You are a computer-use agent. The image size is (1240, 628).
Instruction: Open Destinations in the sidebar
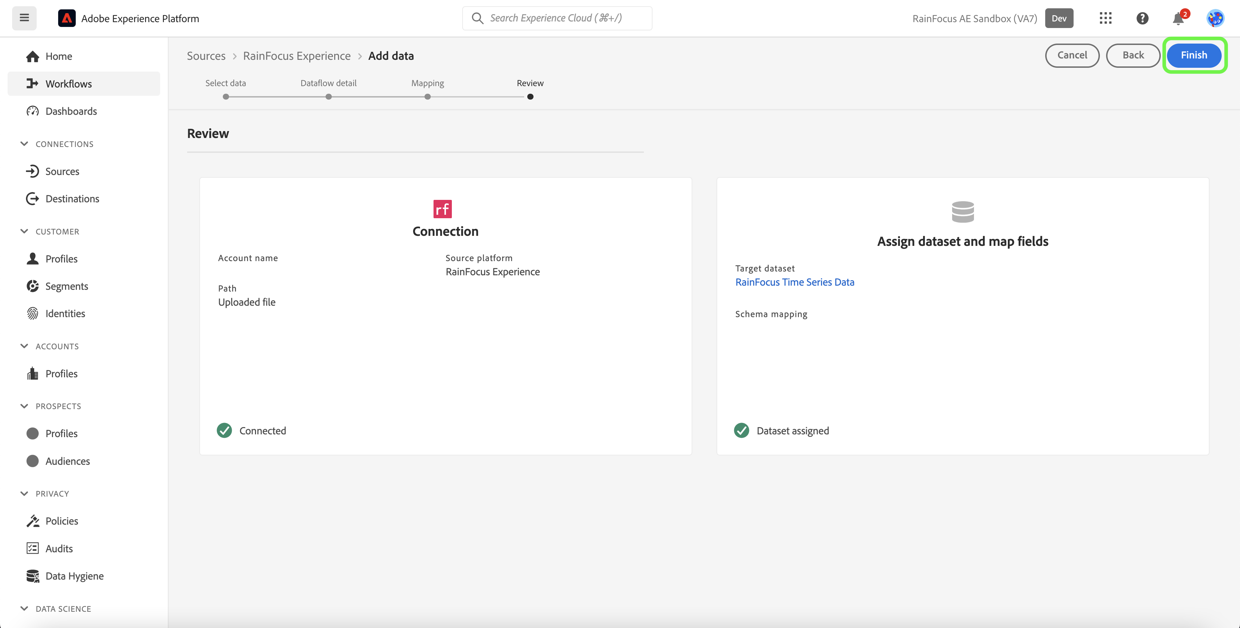point(72,199)
